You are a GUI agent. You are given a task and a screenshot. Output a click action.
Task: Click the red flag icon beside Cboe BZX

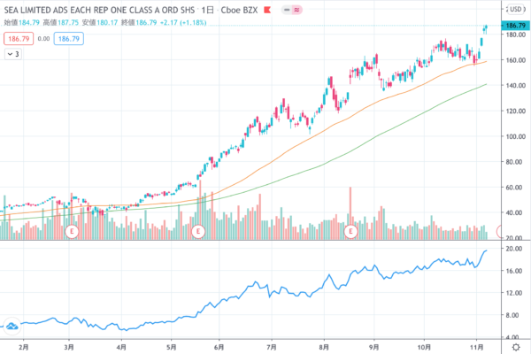[x=267, y=10]
